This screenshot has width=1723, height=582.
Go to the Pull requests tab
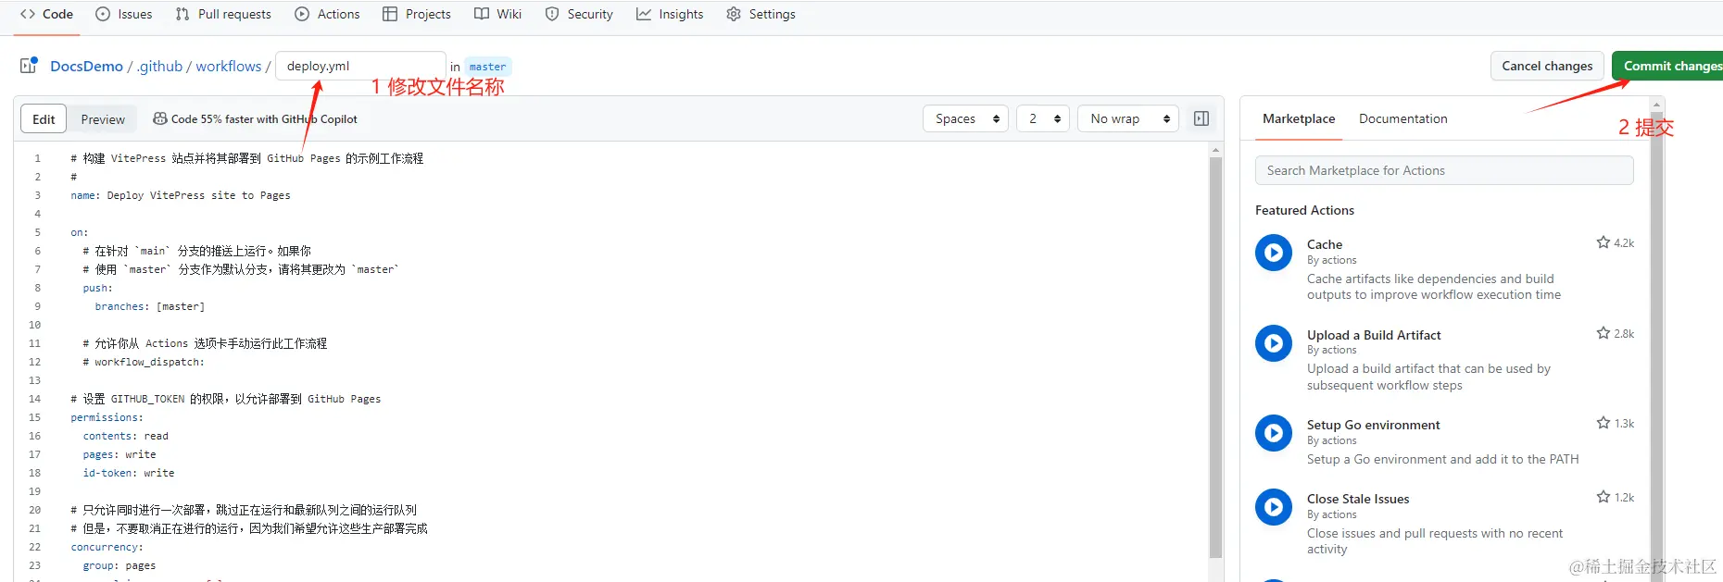(x=223, y=14)
